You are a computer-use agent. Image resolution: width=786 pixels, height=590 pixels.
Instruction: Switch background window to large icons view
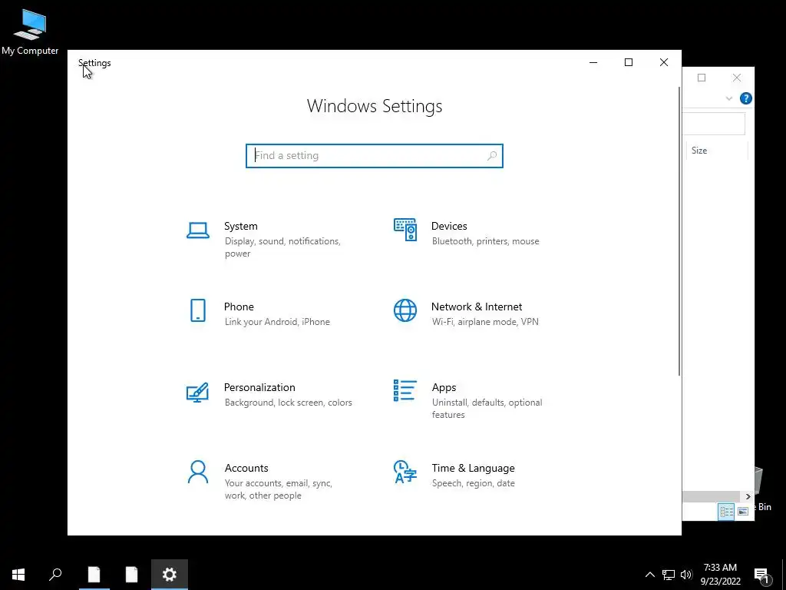[743, 512]
